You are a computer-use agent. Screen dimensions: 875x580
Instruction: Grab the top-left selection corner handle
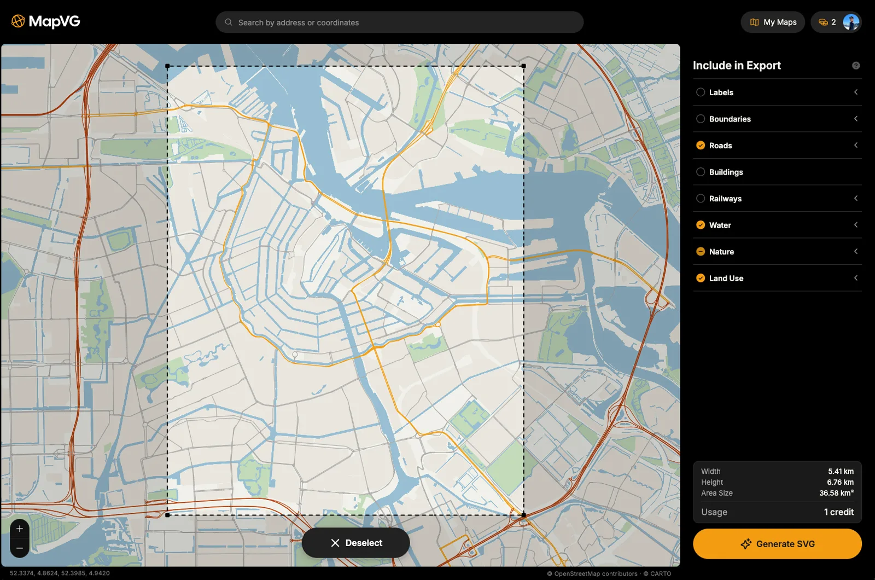click(167, 66)
